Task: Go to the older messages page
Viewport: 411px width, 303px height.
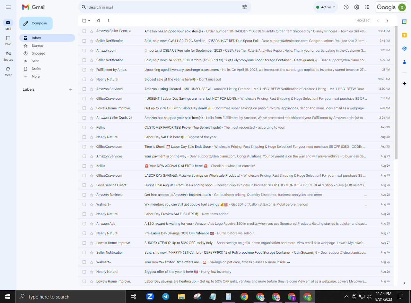Action: (387, 21)
